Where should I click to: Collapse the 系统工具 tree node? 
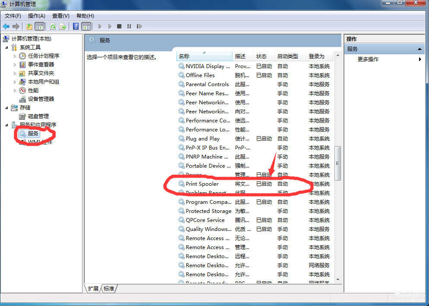(6, 47)
